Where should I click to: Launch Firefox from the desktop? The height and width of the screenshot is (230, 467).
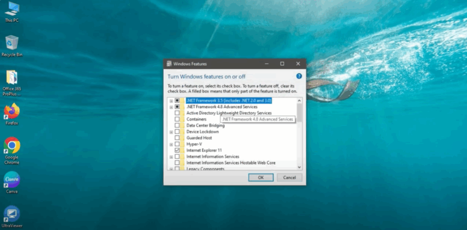[12, 114]
